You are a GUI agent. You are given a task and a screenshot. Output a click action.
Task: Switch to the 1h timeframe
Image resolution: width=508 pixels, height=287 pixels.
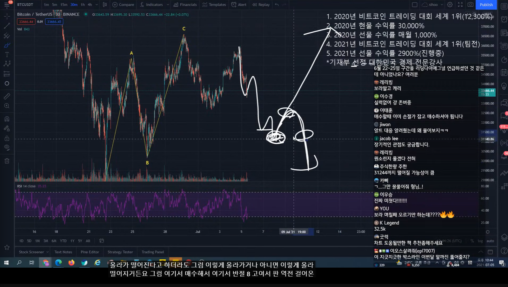(x=83, y=5)
